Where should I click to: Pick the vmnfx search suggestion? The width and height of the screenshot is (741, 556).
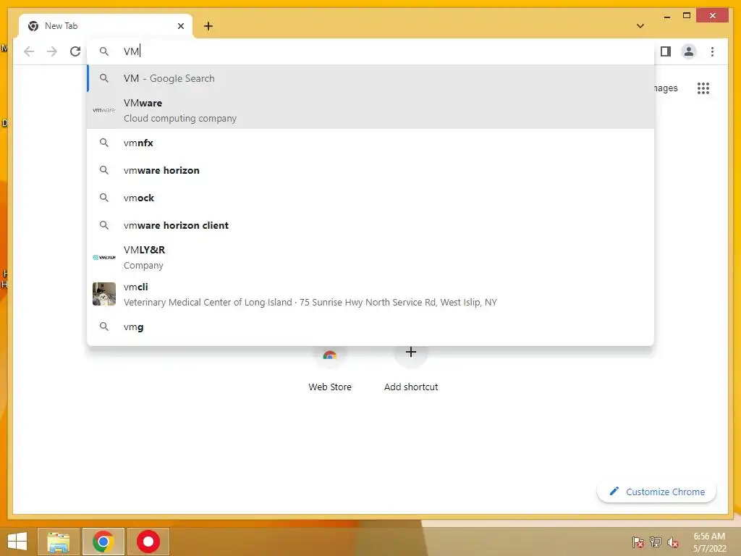click(x=370, y=143)
